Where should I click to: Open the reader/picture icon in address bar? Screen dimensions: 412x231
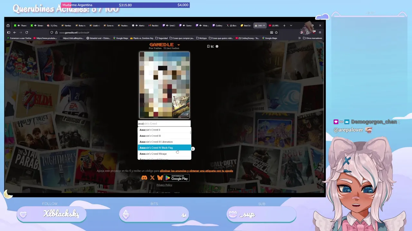click(271, 32)
